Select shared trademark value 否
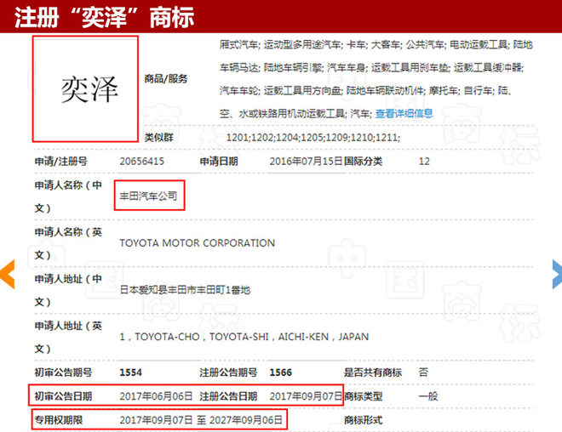 pos(423,372)
